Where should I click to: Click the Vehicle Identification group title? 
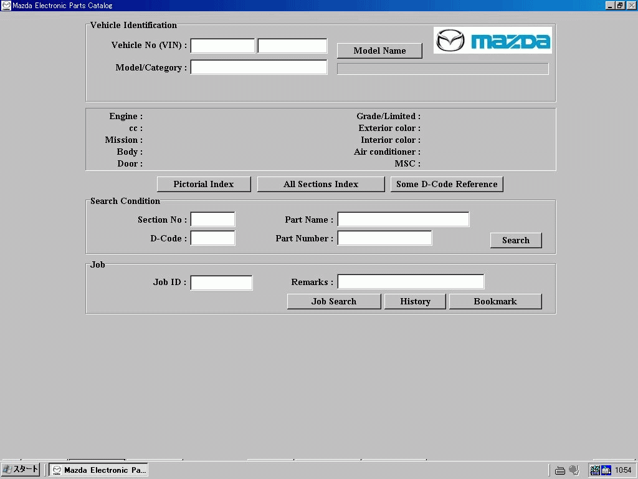133,25
